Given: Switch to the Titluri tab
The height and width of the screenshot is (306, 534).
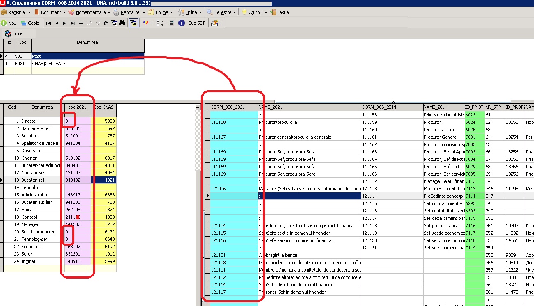Looking at the screenshot, I should [14, 34].
